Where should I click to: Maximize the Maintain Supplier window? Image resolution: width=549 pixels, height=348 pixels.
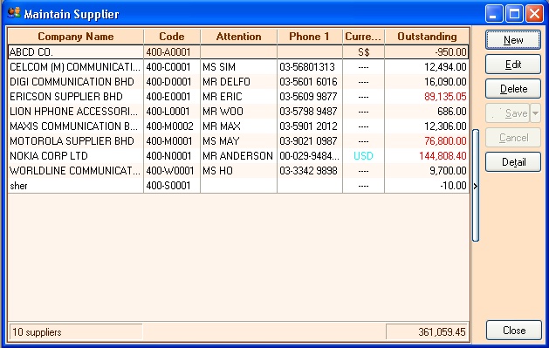(514, 14)
